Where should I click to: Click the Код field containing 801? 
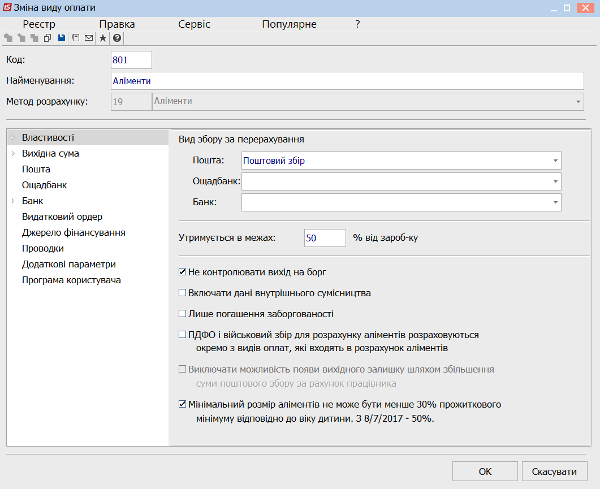pos(131,60)
